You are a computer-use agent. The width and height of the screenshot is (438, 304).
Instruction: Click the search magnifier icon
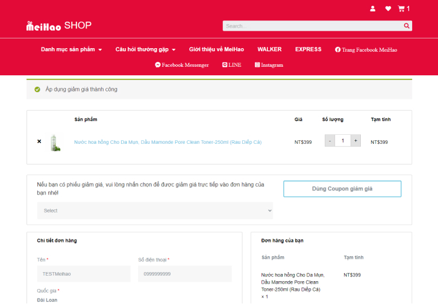click(x=407, y=26)
